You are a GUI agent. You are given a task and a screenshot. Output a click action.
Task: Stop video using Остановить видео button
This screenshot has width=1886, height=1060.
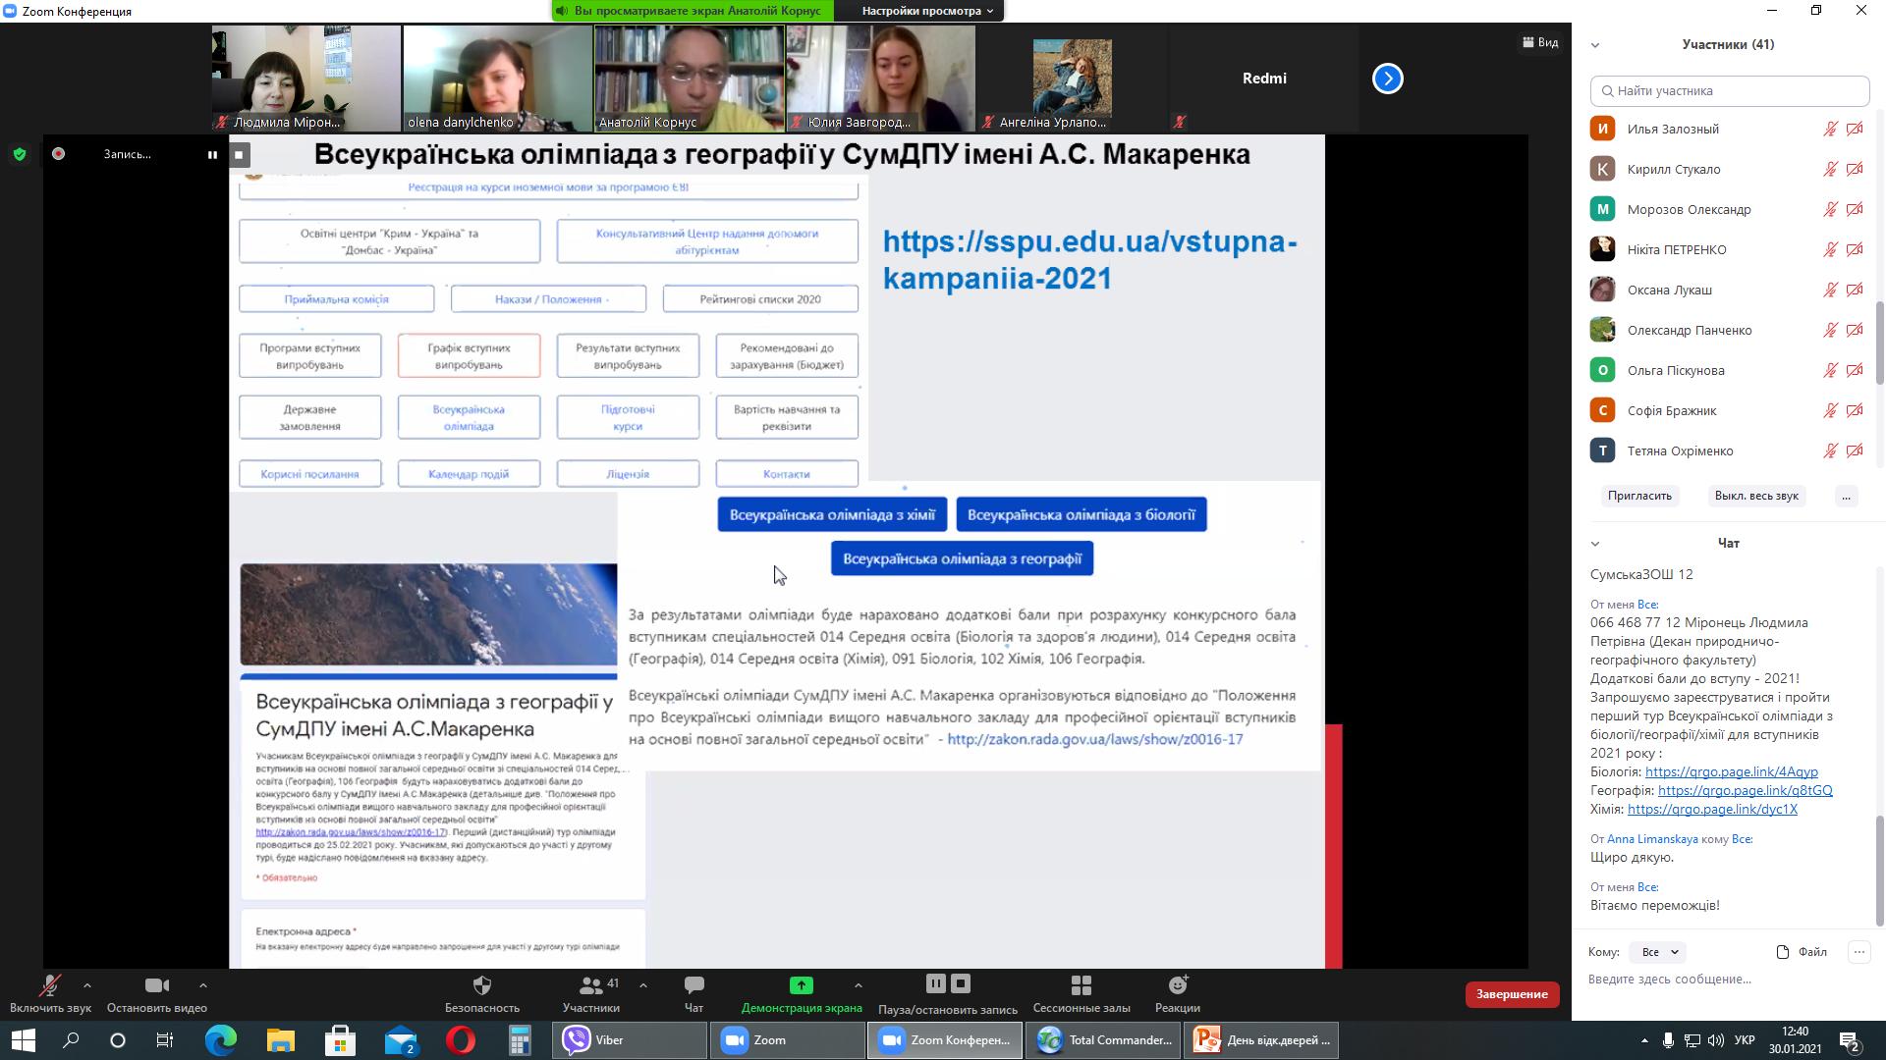coord(157,993)
